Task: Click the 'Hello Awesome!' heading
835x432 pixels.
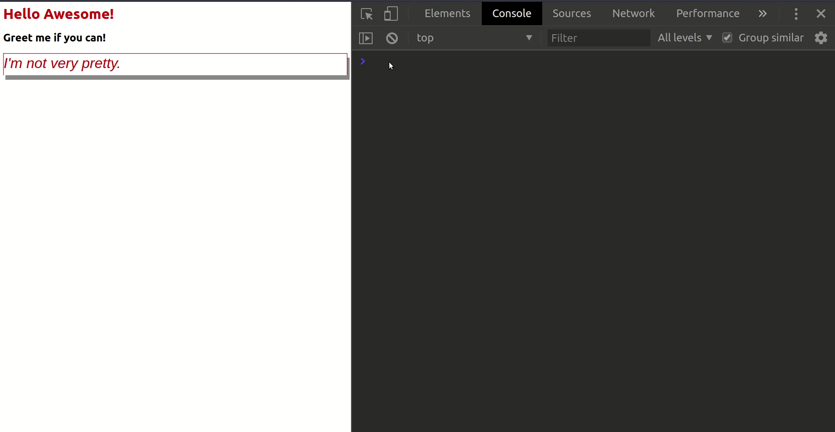Action: (x=59, y=14)
